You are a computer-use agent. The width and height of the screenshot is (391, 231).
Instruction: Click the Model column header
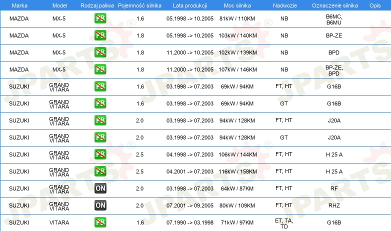tap(59, 5)
